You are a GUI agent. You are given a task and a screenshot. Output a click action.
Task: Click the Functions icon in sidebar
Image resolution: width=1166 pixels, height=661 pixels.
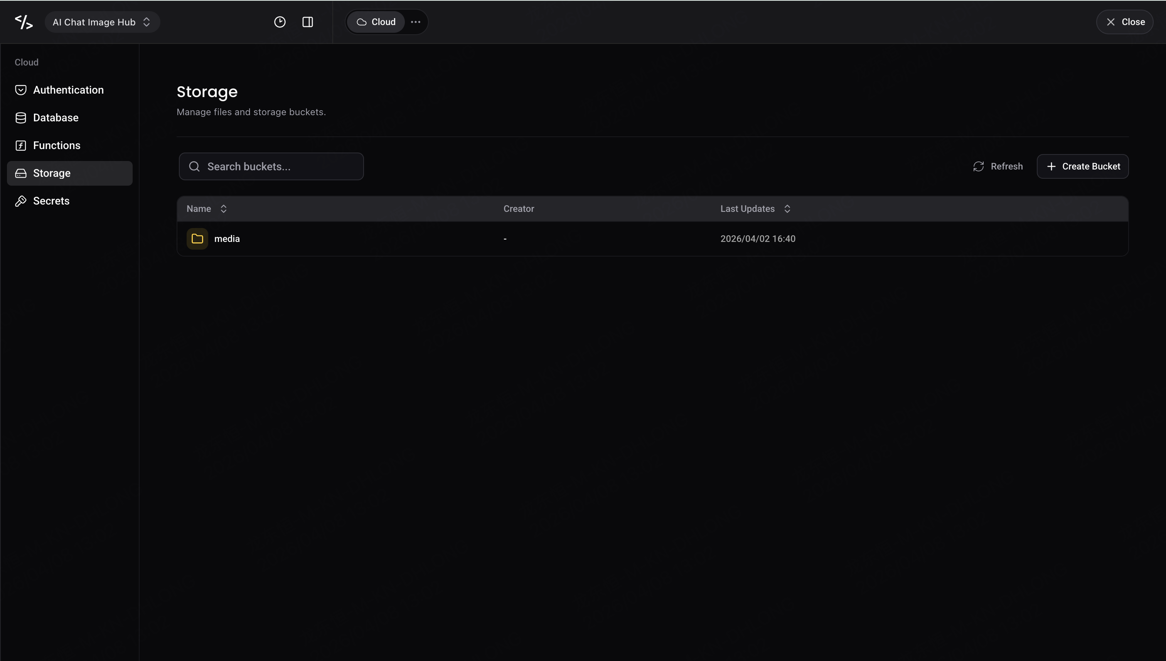pyautogui.click(x=20, y=145)
